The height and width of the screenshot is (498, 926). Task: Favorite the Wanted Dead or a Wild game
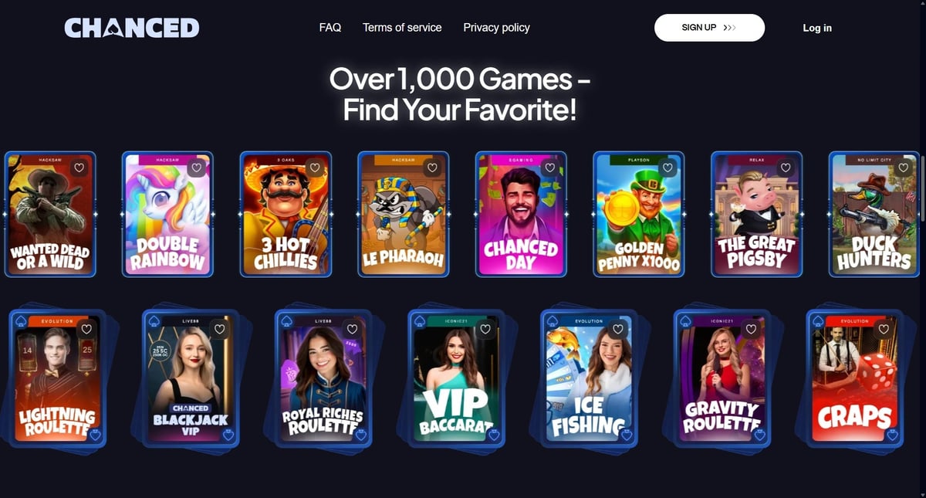pos(79,168)
